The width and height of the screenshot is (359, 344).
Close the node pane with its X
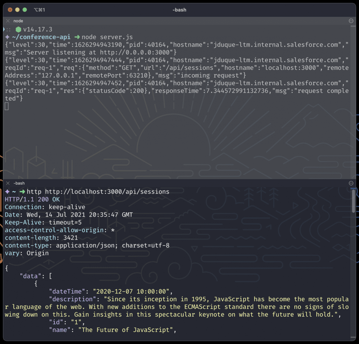[8, 21]
